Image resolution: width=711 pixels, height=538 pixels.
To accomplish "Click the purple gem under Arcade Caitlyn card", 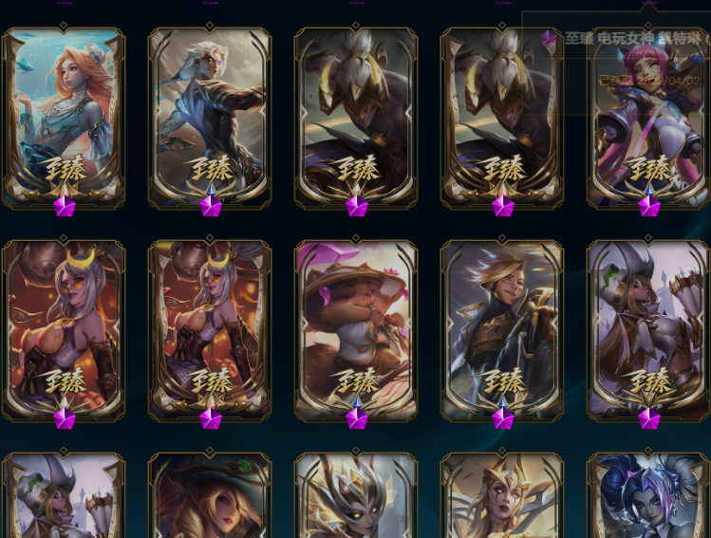I will pos(649,206).
